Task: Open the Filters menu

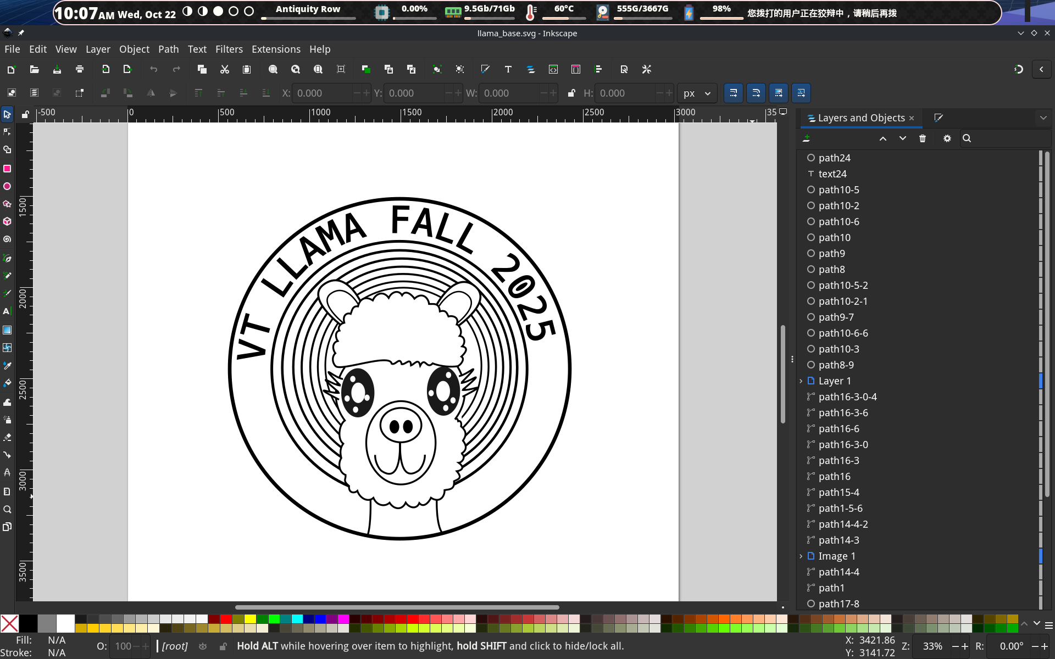Action: 229,49
